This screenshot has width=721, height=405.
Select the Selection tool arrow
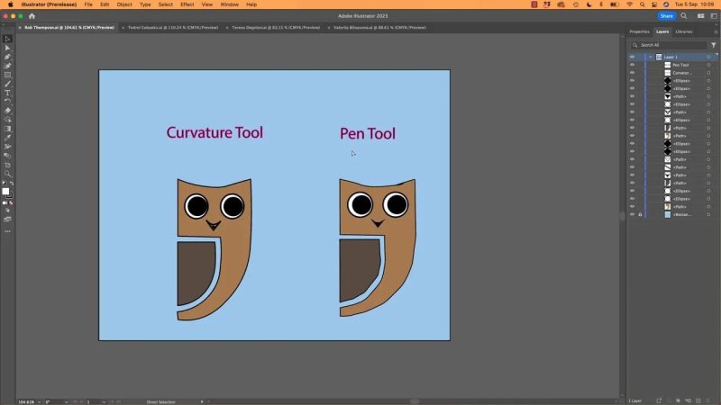pyautogui.click(x=7, y=39)
